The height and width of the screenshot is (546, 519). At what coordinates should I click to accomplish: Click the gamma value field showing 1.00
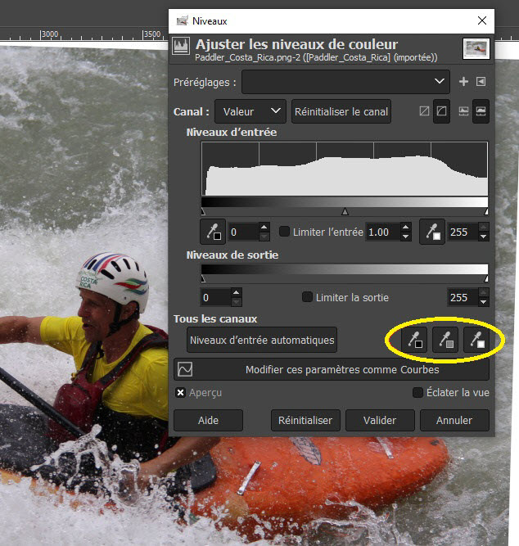point(381,232)
